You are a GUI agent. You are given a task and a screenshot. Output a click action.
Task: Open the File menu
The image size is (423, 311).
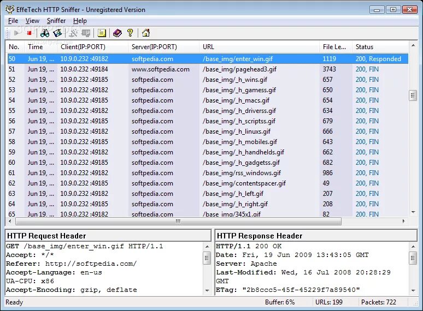click(13, 21)
